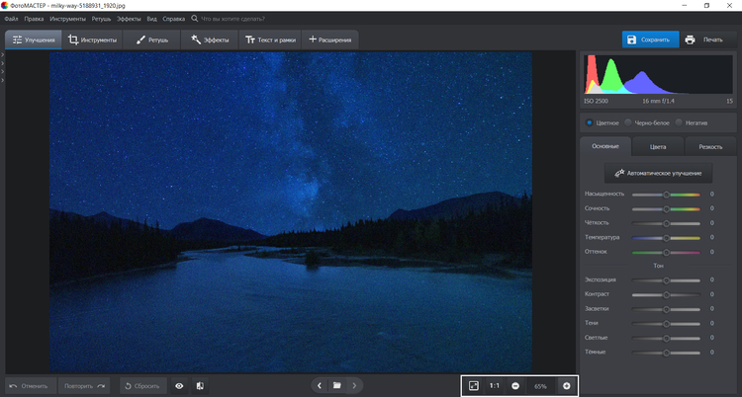Choose the Цветное color mode option
This screenshot has width=742, height=397.
590,122
